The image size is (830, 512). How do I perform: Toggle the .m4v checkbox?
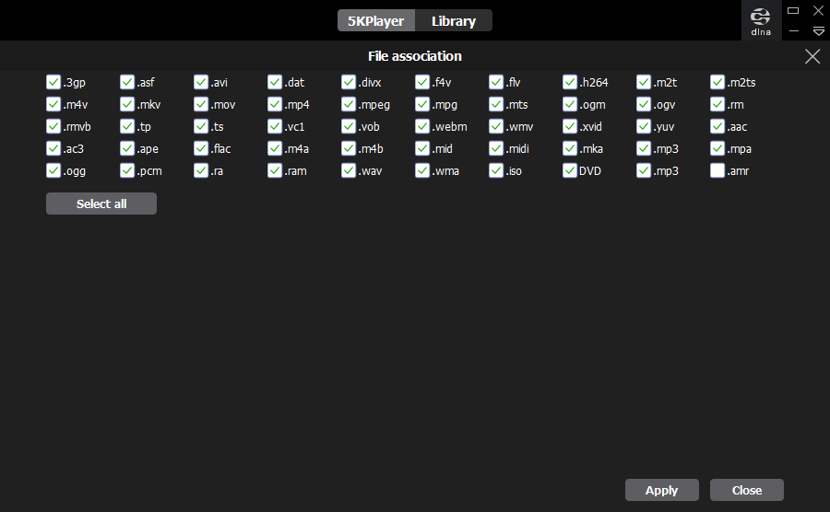pyautogui.click(x=53, y=104)
